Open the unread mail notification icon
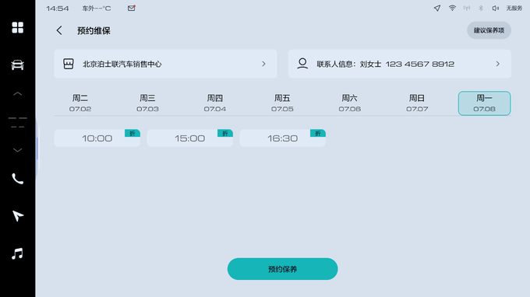 132,8
